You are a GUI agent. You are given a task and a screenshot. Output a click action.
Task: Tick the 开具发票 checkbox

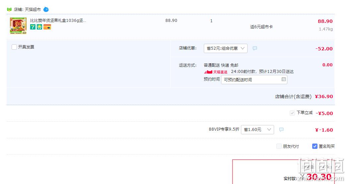tap(14, 47)
